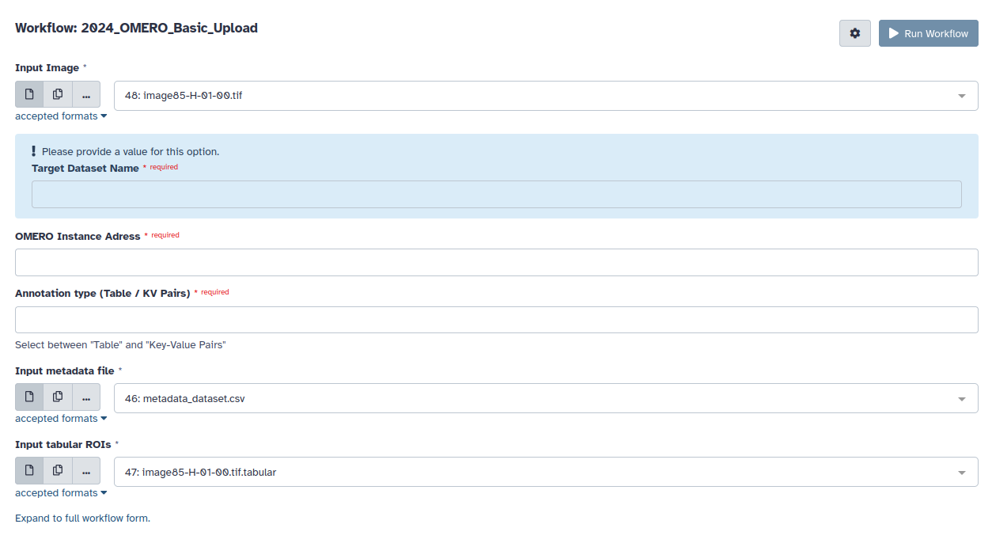Screen dimensions: 992x547
Task: Expand accepted formats under Input Image
Action: [61, 116]
